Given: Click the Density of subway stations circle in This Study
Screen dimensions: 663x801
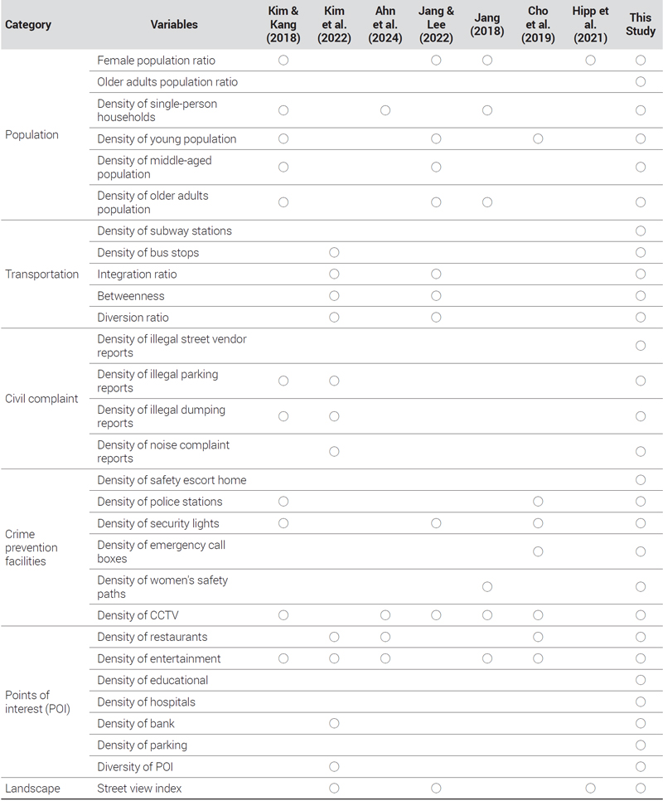Looking at the screenshot, I should coord(641,231).
